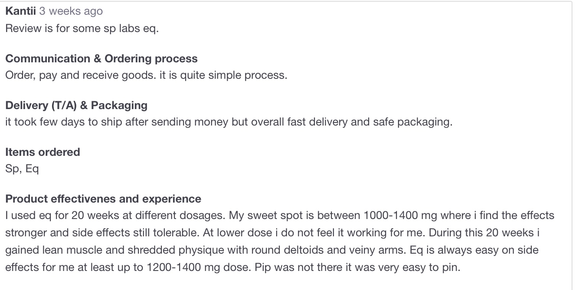Select the 'Items ordered' heading

[x=43, y=152]
